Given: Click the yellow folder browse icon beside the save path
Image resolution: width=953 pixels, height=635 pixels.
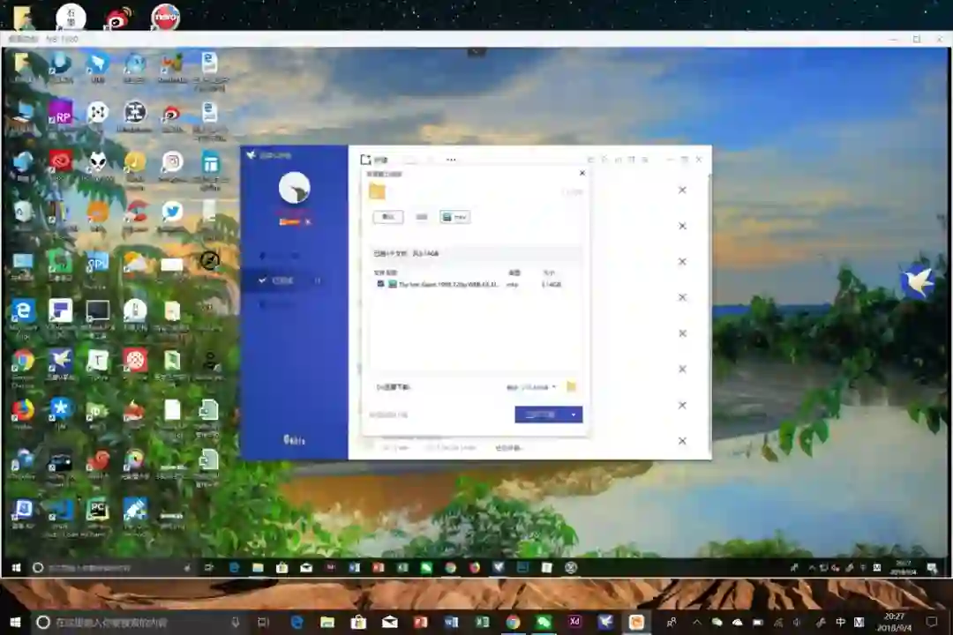Looking at the screenshot, I should click(x=571, y=386).
